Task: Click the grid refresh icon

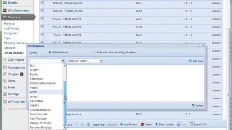Action: 88,124
